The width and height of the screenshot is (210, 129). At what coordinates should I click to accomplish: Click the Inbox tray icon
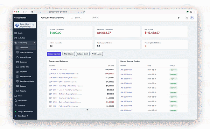[16, 96]
